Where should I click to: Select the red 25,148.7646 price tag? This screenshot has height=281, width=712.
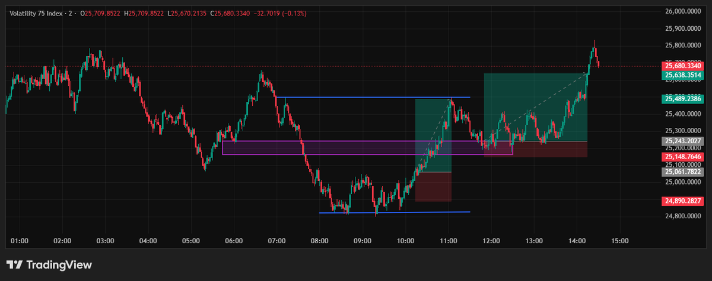click(x=684, y=157)
